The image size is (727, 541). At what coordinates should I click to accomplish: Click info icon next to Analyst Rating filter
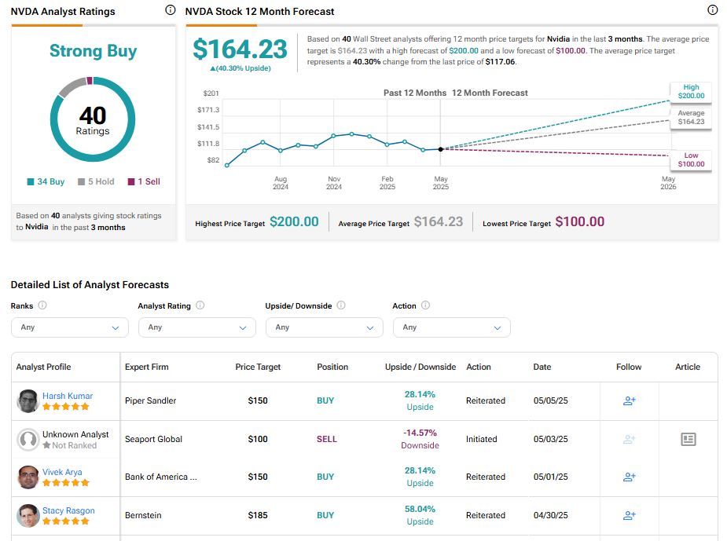pos(200,305)
